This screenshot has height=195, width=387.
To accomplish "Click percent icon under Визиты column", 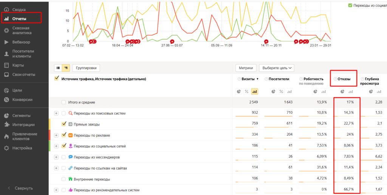I will [246, 91].
